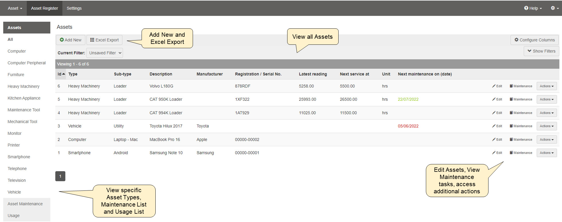The image size is (562, 222).
Task: Click the Excel Export grid icon
Action: (x=92, y=40)
